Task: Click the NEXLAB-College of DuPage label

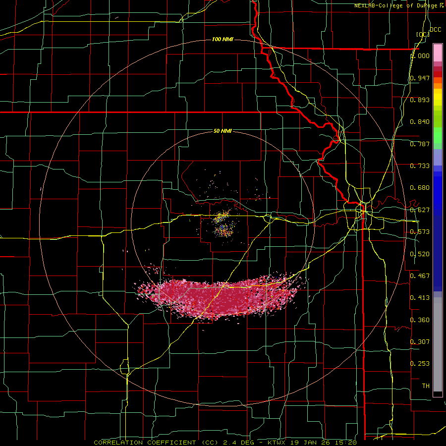Action: click(x=398, y=5)
